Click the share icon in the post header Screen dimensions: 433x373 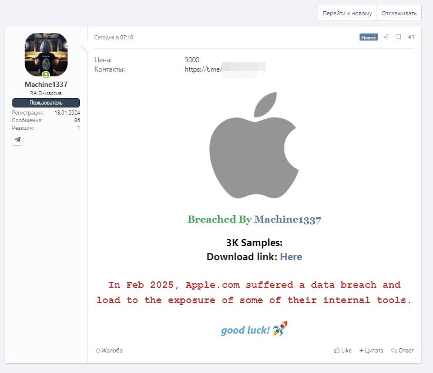click(386, 37)
